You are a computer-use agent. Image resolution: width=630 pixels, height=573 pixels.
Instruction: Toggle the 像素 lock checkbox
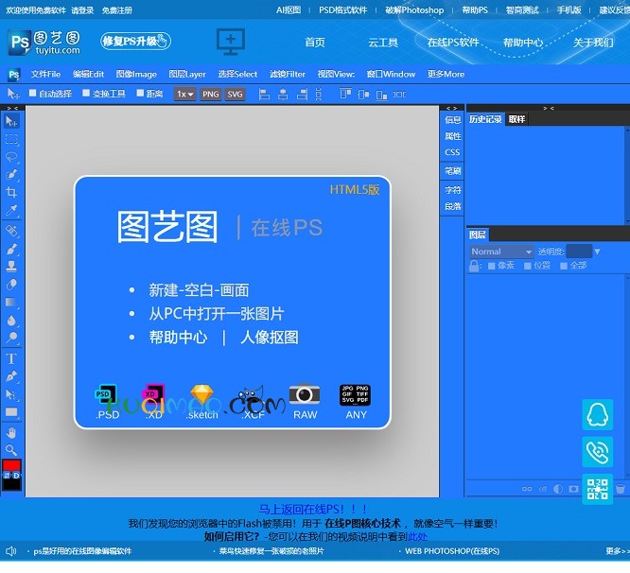click(491, 266)
